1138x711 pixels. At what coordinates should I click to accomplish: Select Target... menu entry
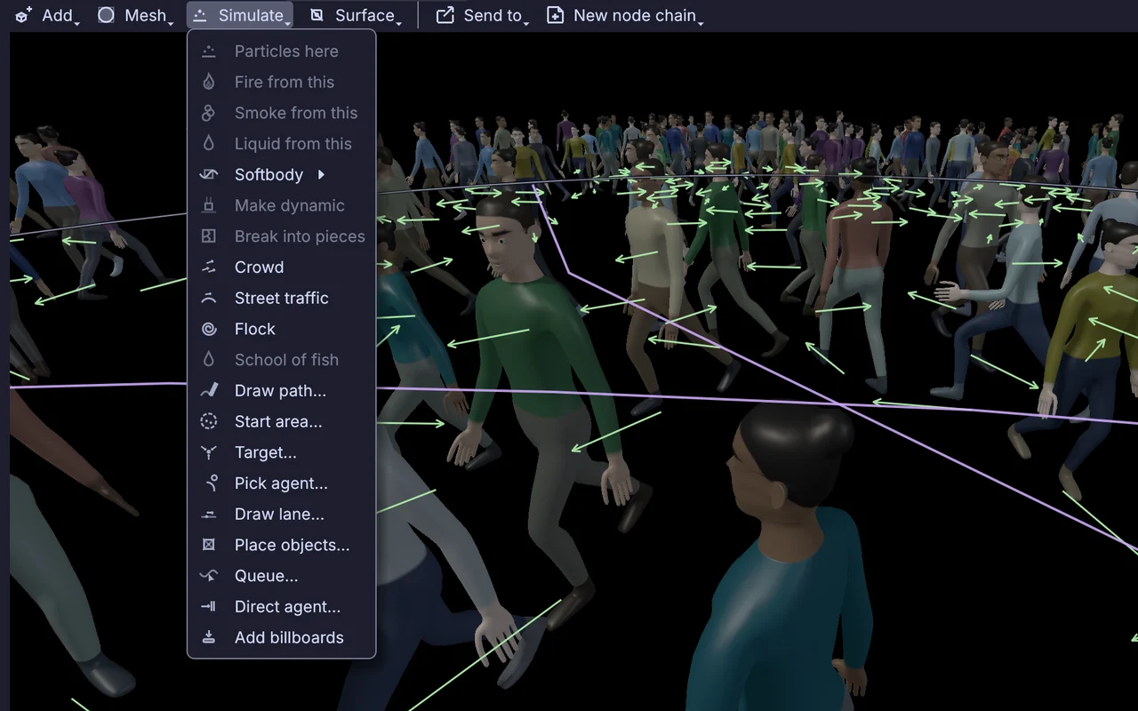coord(281,452)
